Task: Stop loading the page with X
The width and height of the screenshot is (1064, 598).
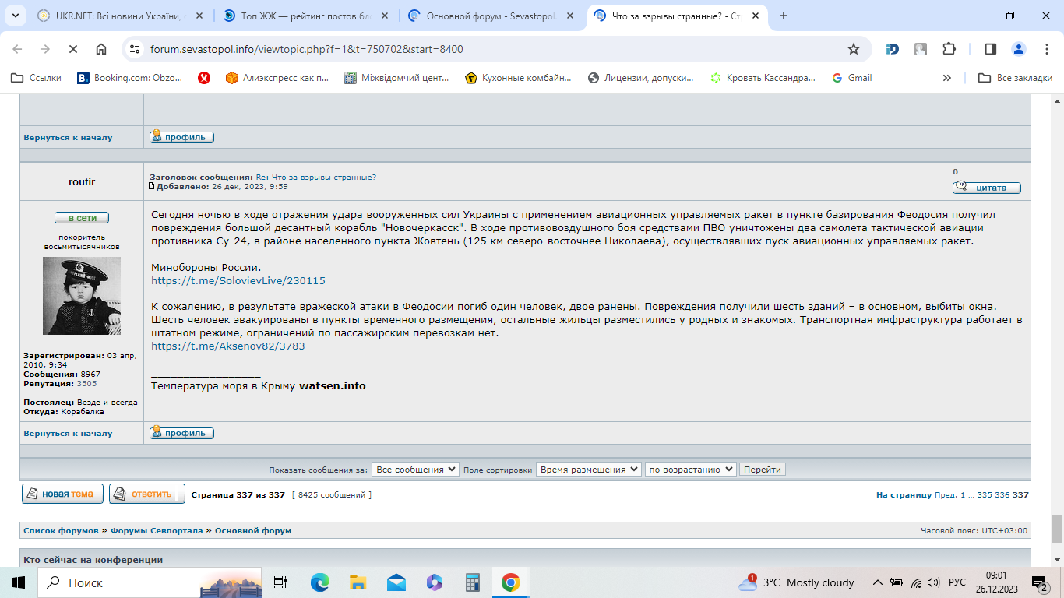Action: tap(73, 49)
